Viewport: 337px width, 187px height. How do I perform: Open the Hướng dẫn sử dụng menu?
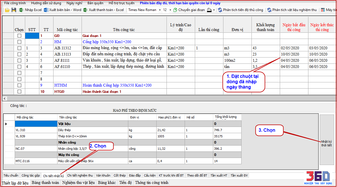(x=46, y=3)
